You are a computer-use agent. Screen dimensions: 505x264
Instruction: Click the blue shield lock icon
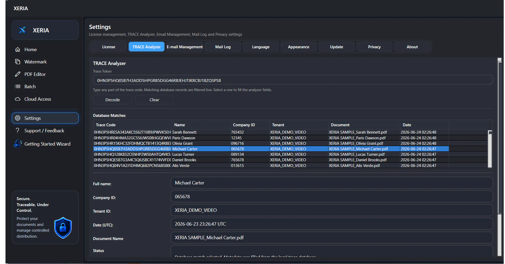click(x=63, y=228)
